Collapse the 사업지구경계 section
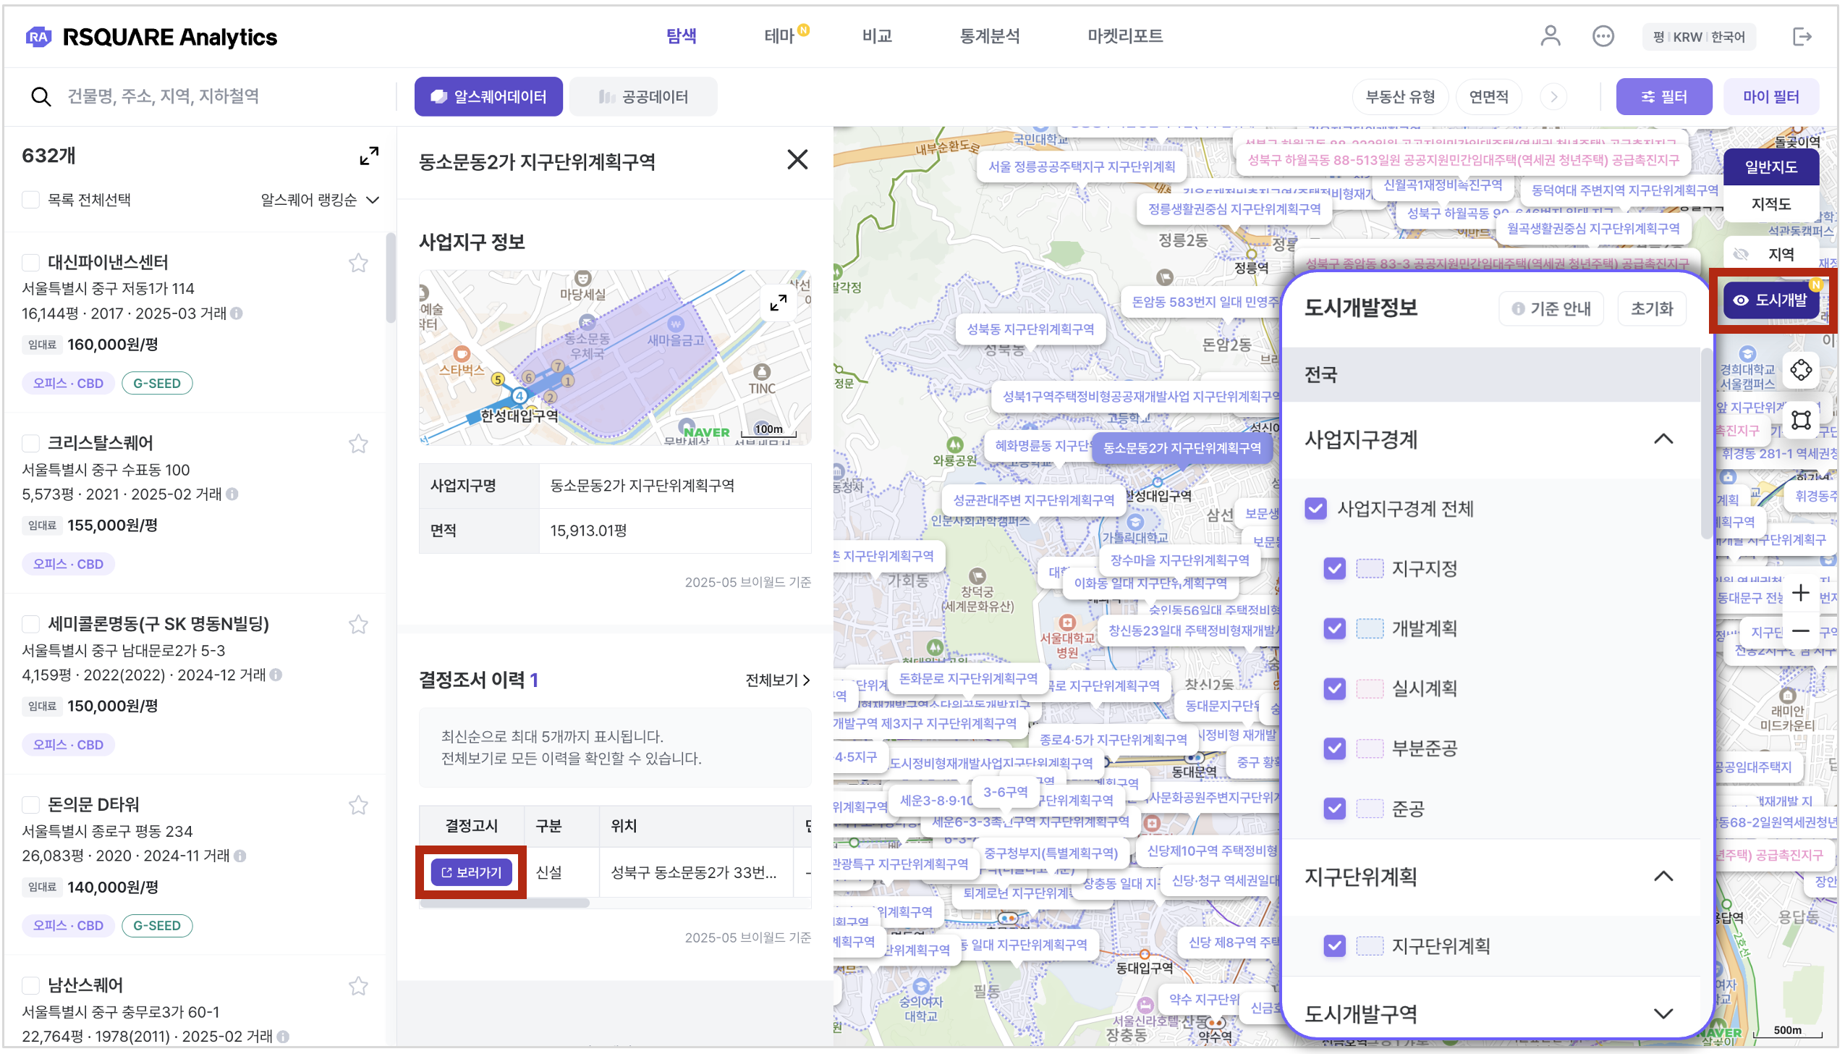The width and height of the screenshot is (1845, 1054). 1663,439
